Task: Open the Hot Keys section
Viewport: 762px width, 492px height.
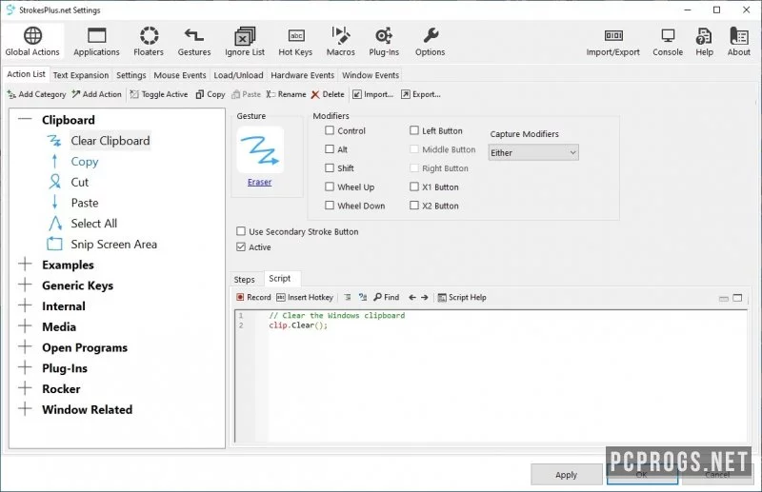Action: [x=295, y=42]
